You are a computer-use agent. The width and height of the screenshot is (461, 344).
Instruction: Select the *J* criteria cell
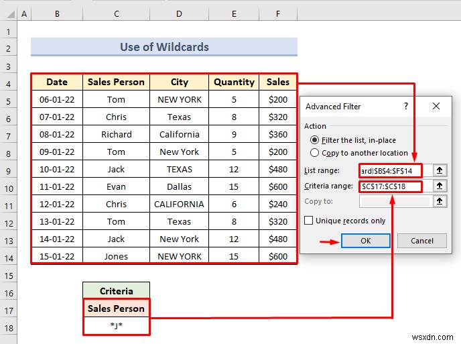point(116,325)
